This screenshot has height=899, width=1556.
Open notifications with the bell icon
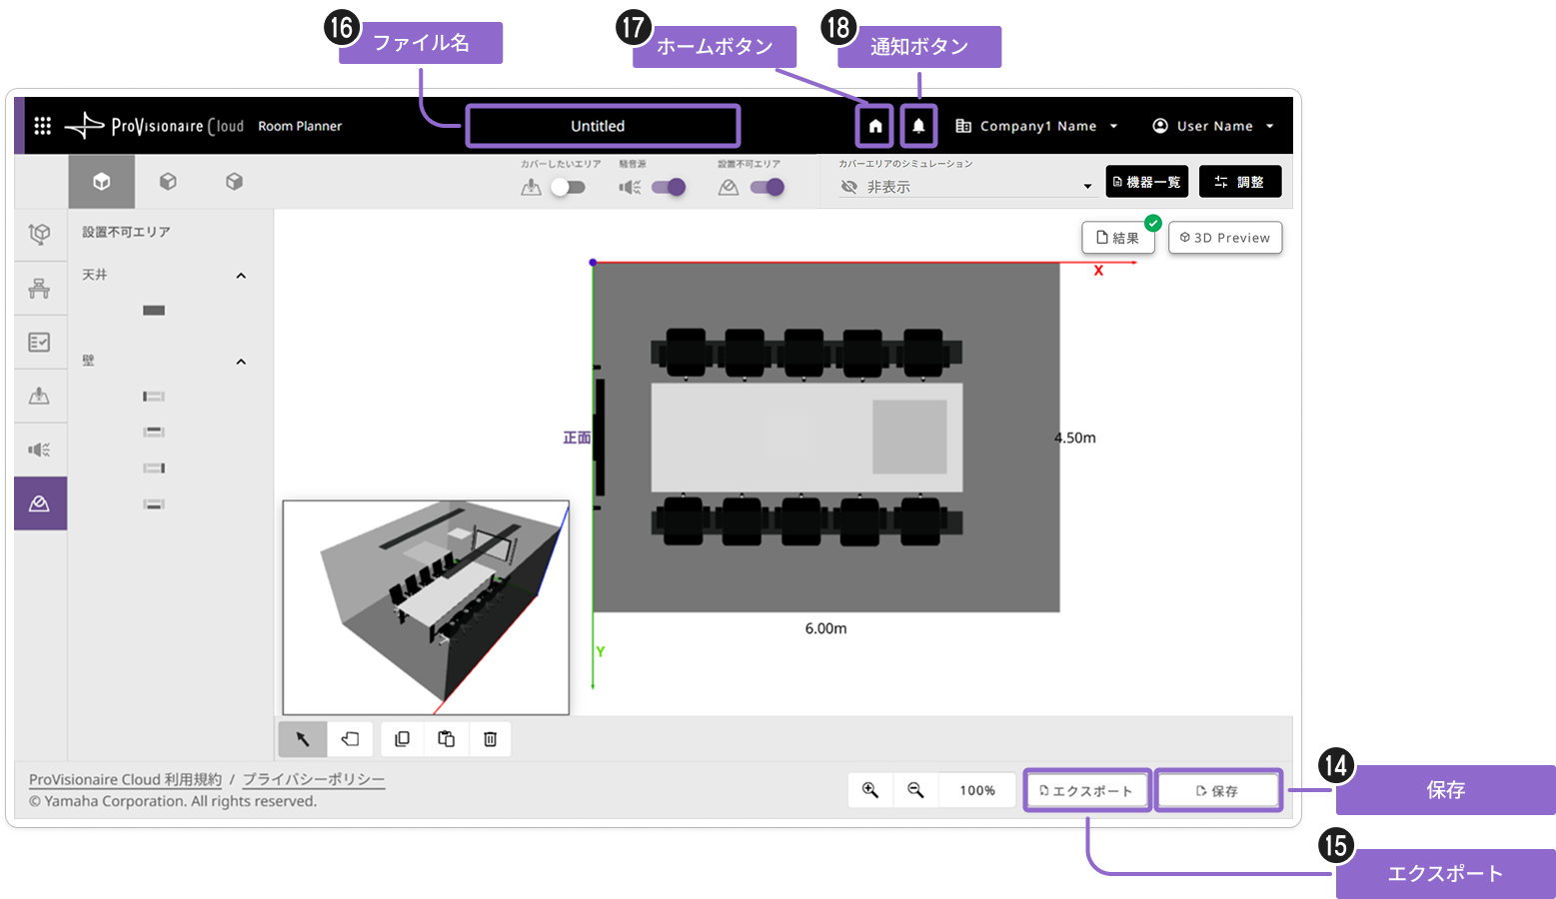[x=918, y=126]
